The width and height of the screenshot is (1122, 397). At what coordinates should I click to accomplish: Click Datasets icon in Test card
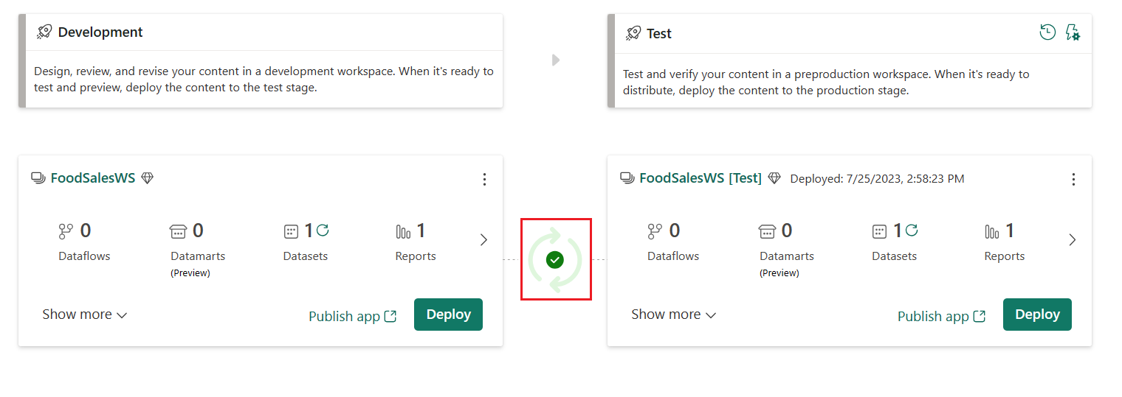pyautogui.click(x=880, y=231)
